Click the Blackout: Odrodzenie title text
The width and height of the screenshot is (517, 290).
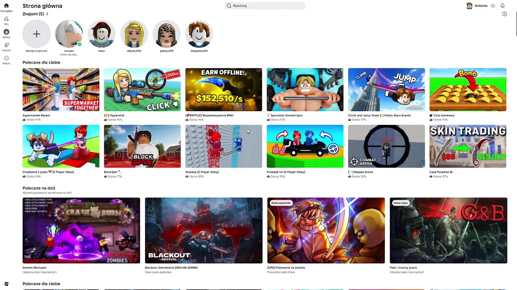click(171, 267)
